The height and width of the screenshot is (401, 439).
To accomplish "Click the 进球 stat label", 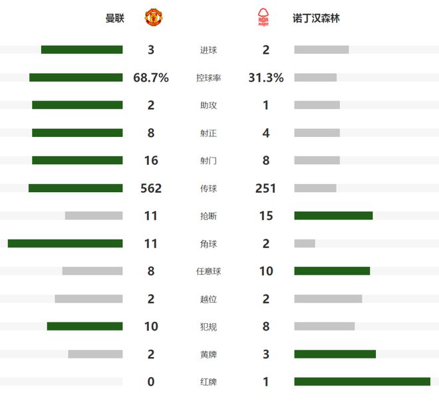I will point(208,50).
